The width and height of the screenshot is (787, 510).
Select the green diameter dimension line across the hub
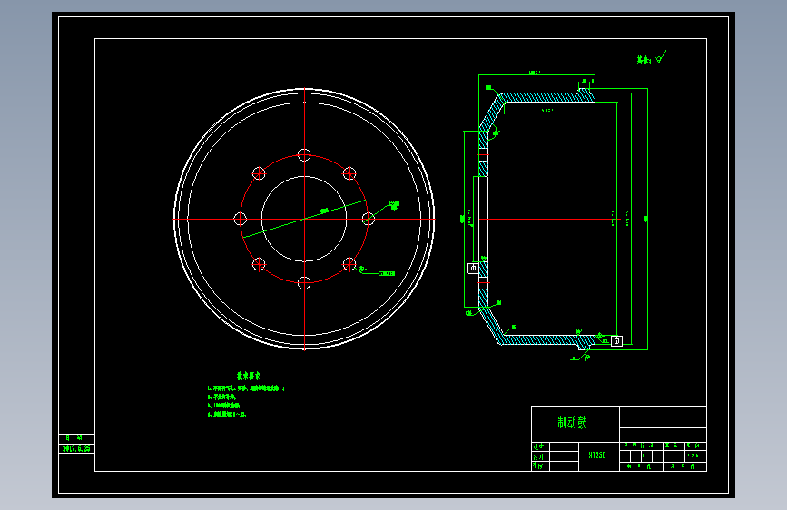point(305,219)
